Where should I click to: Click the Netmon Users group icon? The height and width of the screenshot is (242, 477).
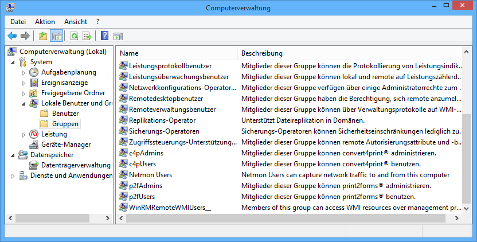[123, 175]
